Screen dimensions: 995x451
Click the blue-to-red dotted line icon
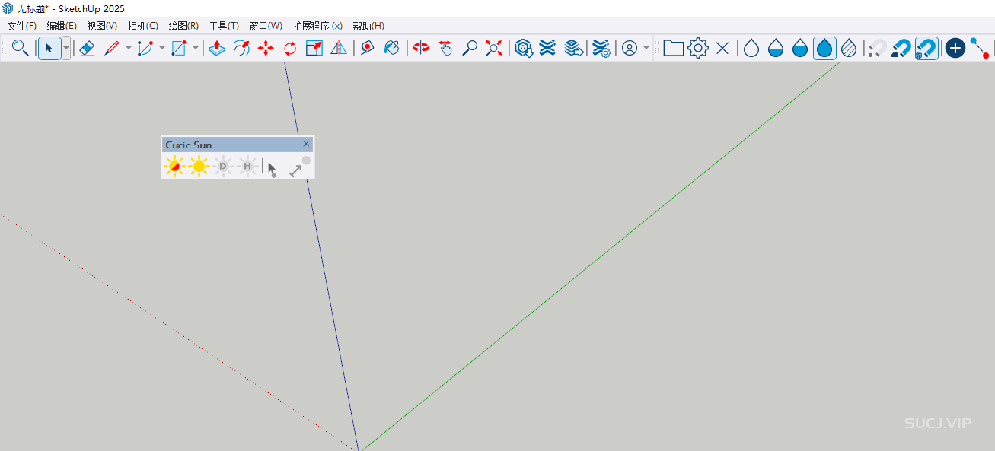click(980, 48)
